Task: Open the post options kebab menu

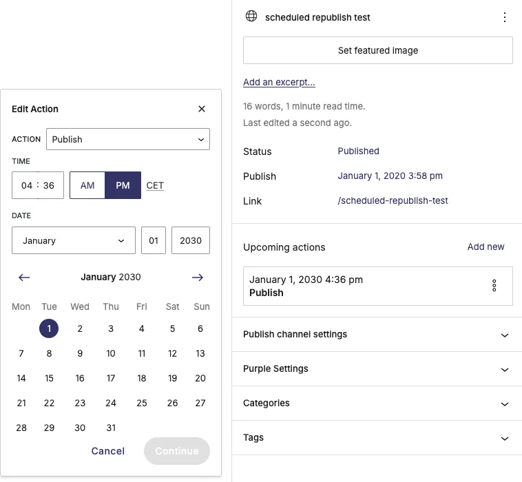Action: (x=505, y=17)
